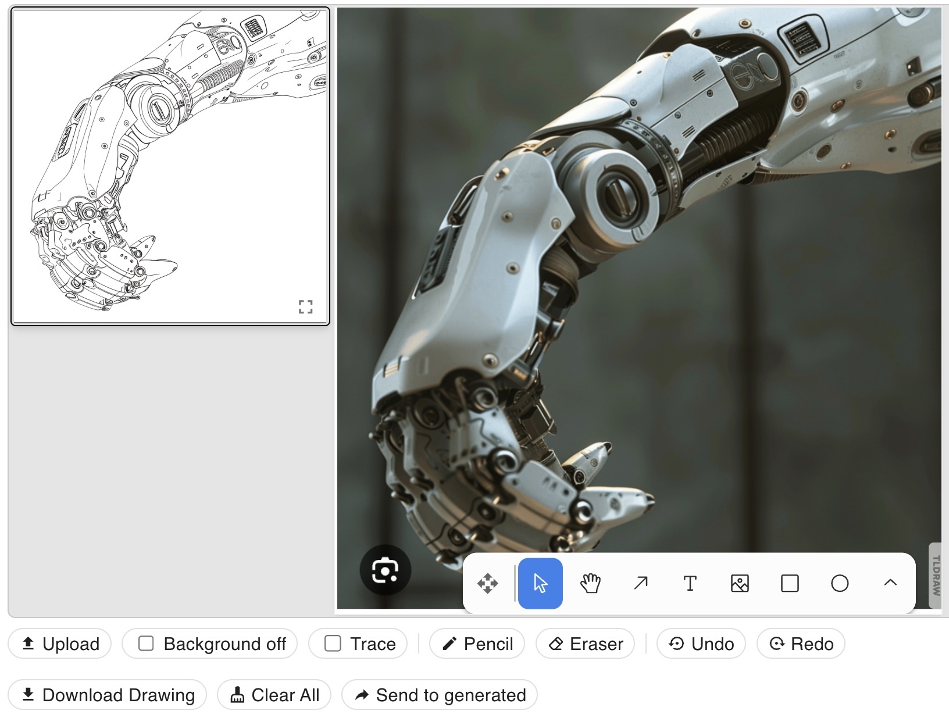This screenshot has width=949, height=721.
Task: Enable the Trace checkbox
Action: (x=333, y=644)
